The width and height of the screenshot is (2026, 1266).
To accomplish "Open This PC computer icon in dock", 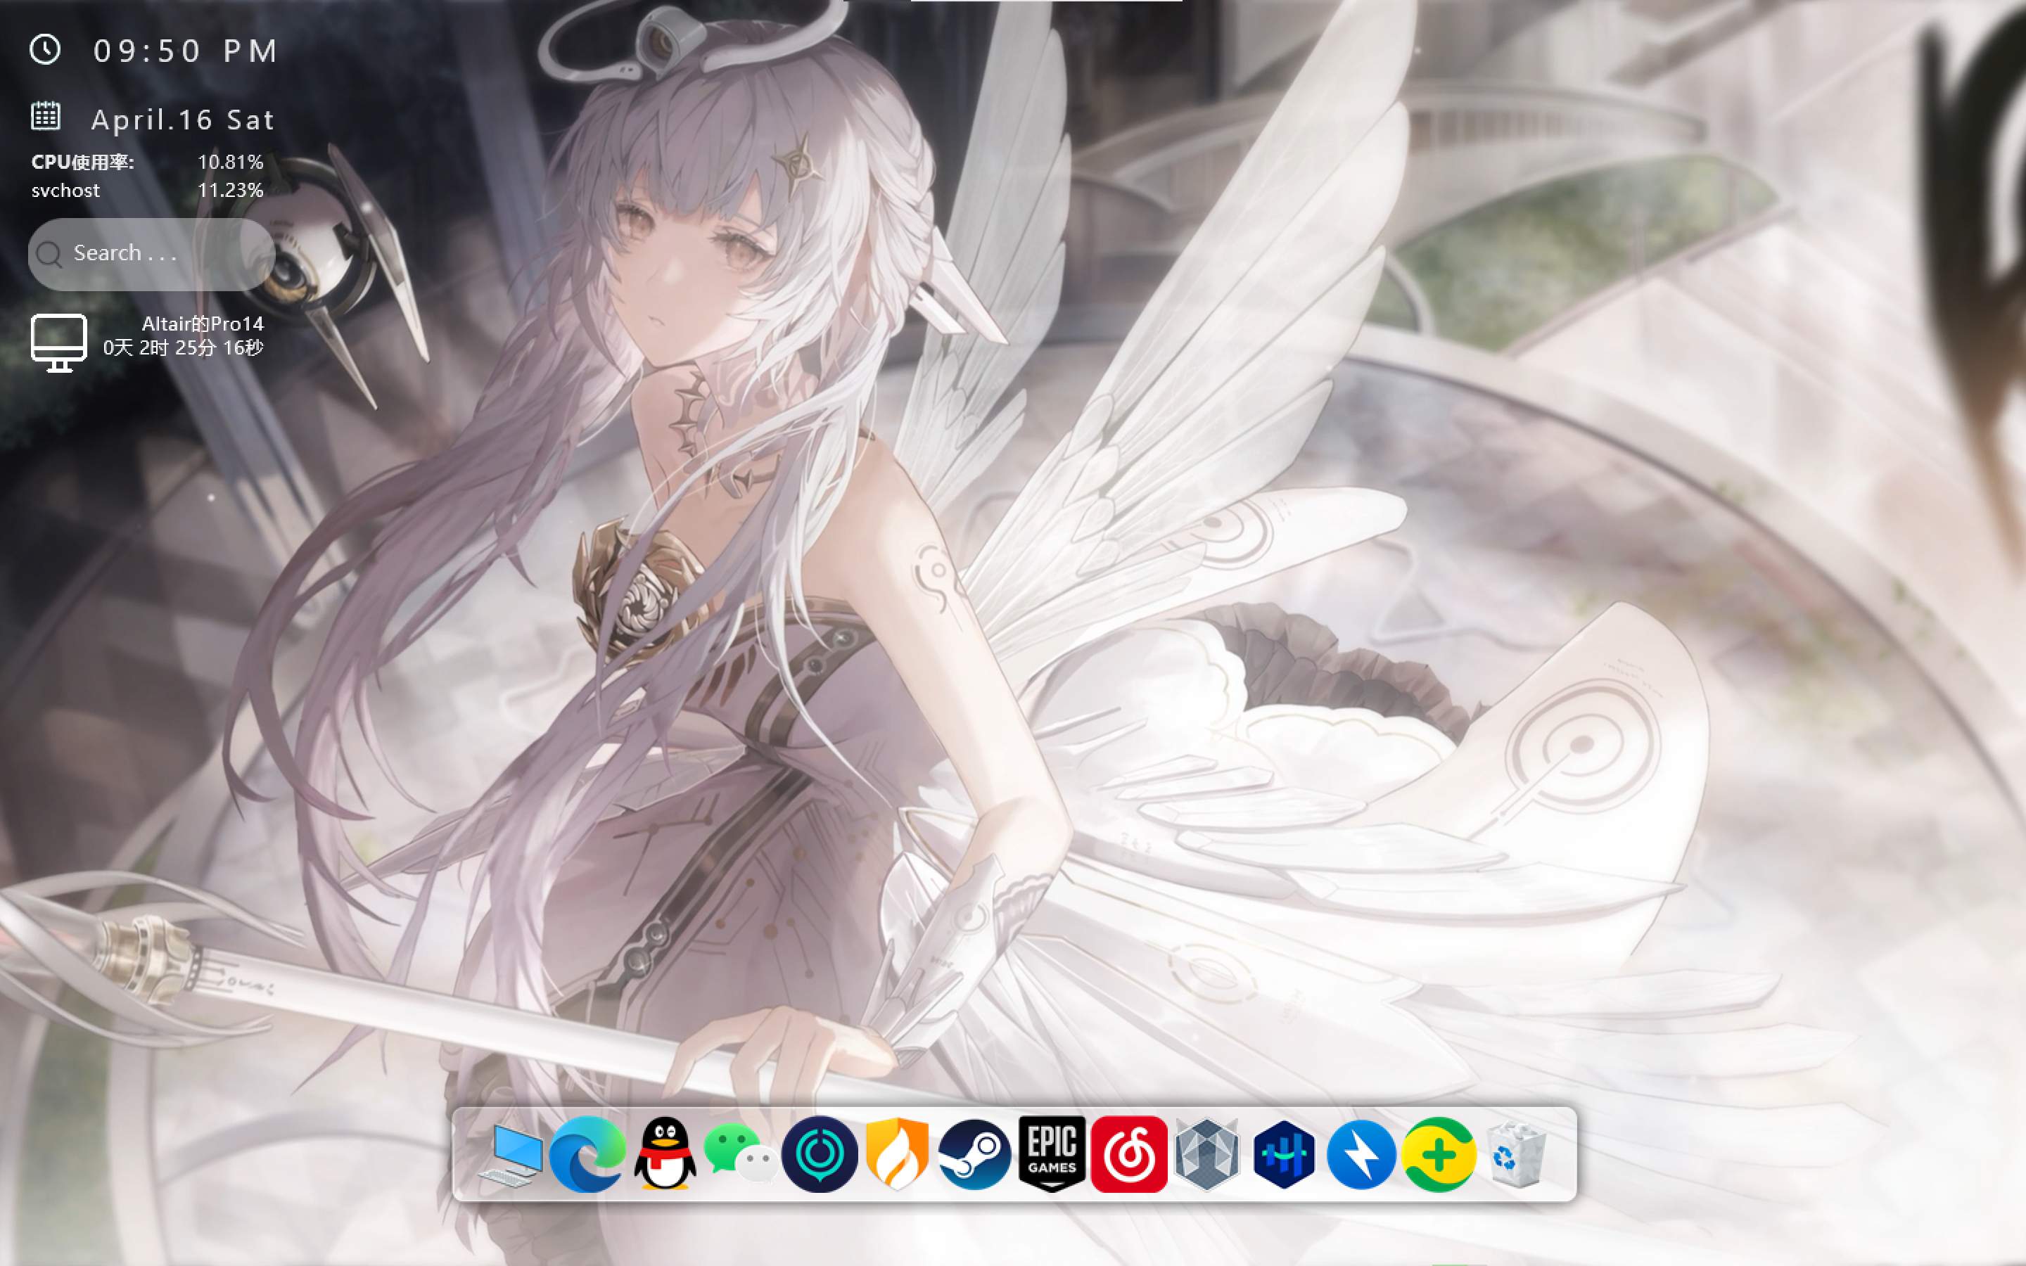I will pyautogui.click(x=511, y=1155).
